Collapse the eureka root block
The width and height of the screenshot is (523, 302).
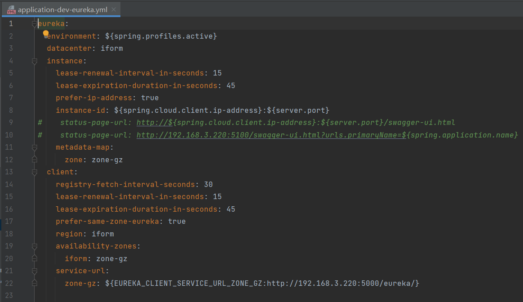point(35,24)
